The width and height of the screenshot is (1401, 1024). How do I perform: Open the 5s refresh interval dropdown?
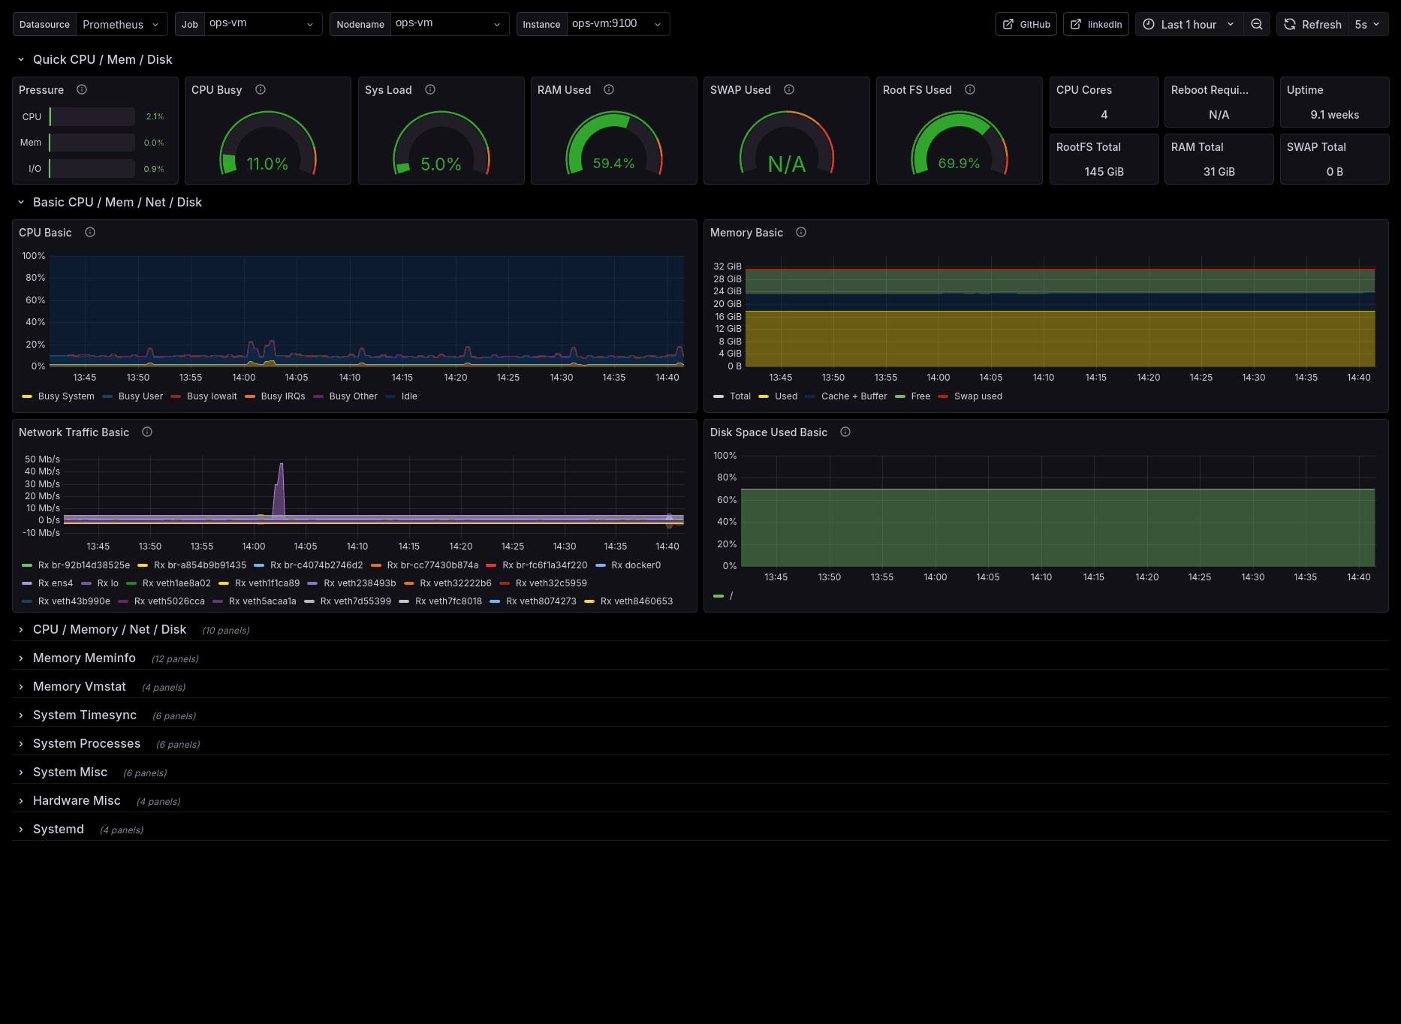pyautogui.click(x=1368, y=24)
